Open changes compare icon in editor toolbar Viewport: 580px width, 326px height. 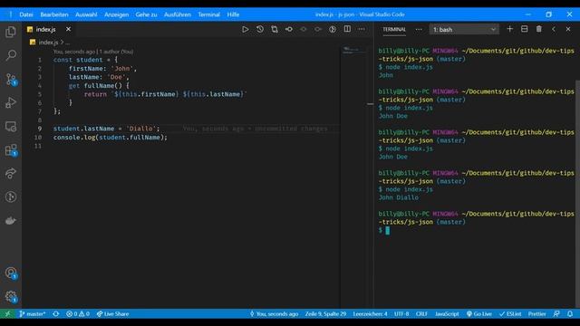click(275, 29)
